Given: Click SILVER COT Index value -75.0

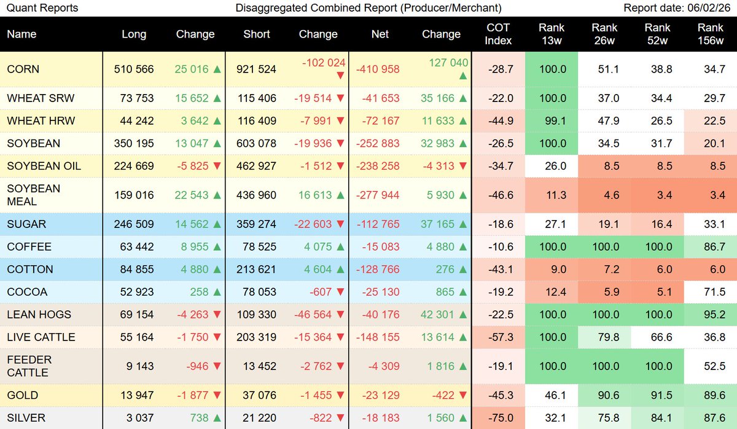Looking at the screenshot, I should click(x=500, y=419).
